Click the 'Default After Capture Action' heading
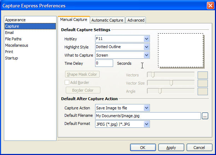216x155 pixels. coord(89,99)
